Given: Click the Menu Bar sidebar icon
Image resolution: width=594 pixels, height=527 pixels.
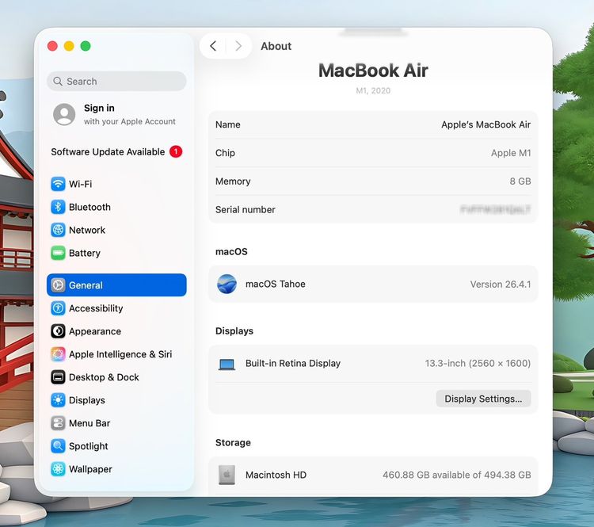Looking at the screenshot, I should pos(58,423).
